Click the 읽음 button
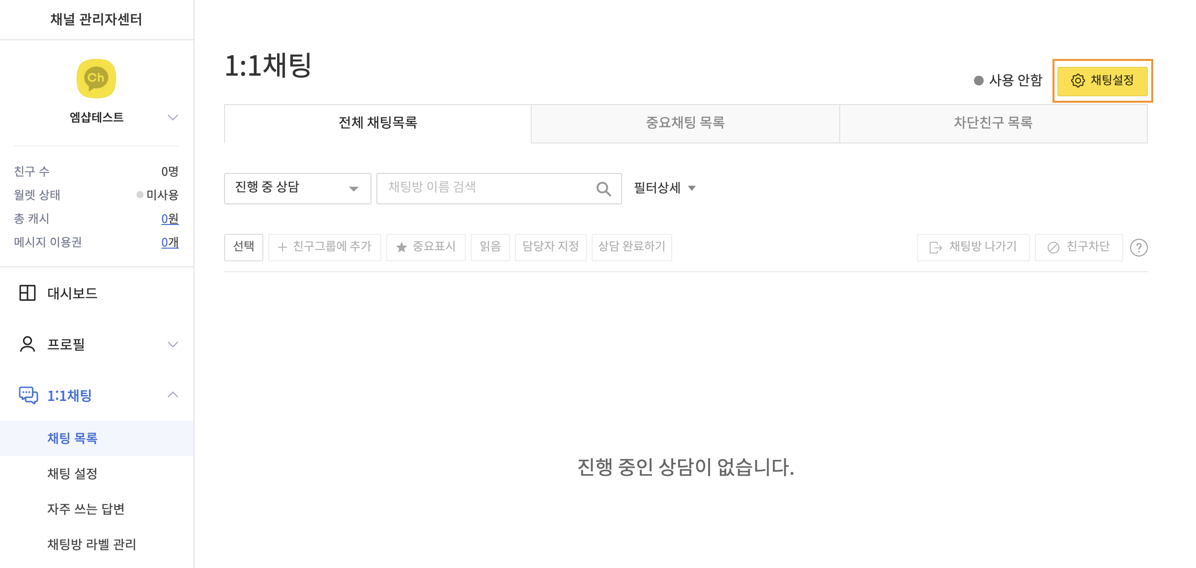 point(490,247)
